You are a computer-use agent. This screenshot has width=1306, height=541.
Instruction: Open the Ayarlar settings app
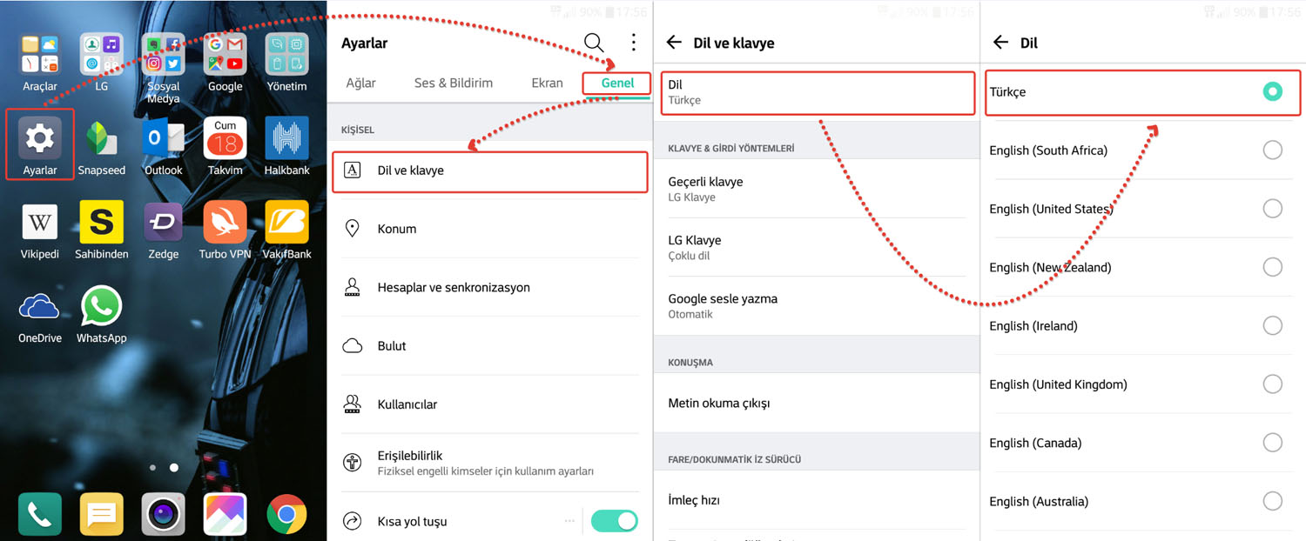coord(40,139)
